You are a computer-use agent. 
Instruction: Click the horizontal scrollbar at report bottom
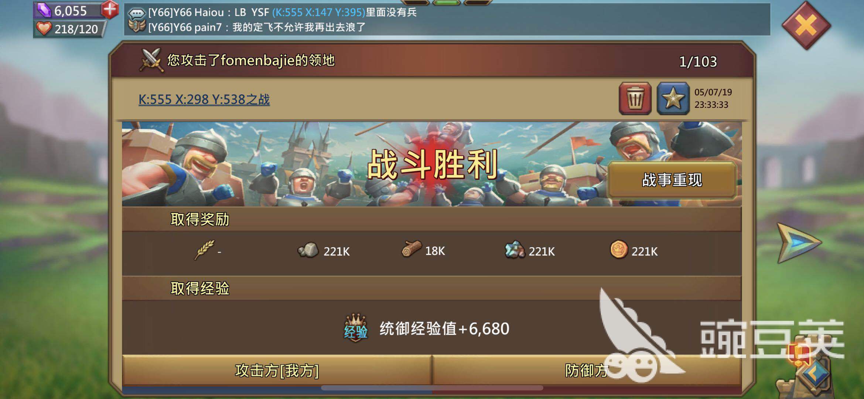coord(432,388)
